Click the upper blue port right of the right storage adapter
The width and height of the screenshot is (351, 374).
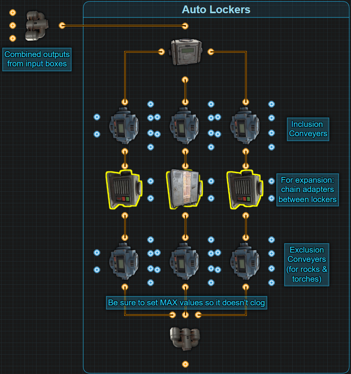pyautogui.click(x=271, y=181)
